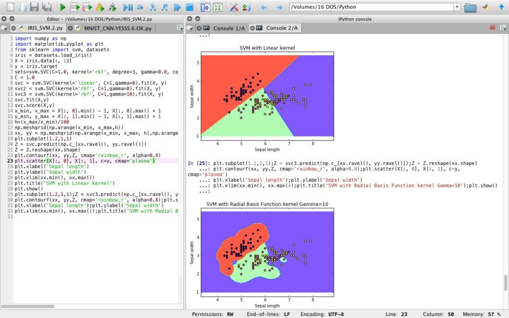This screenshot has width=509, height=318.
Task: Change to the parent directory with the up arrow
Action: click(501, 7)
